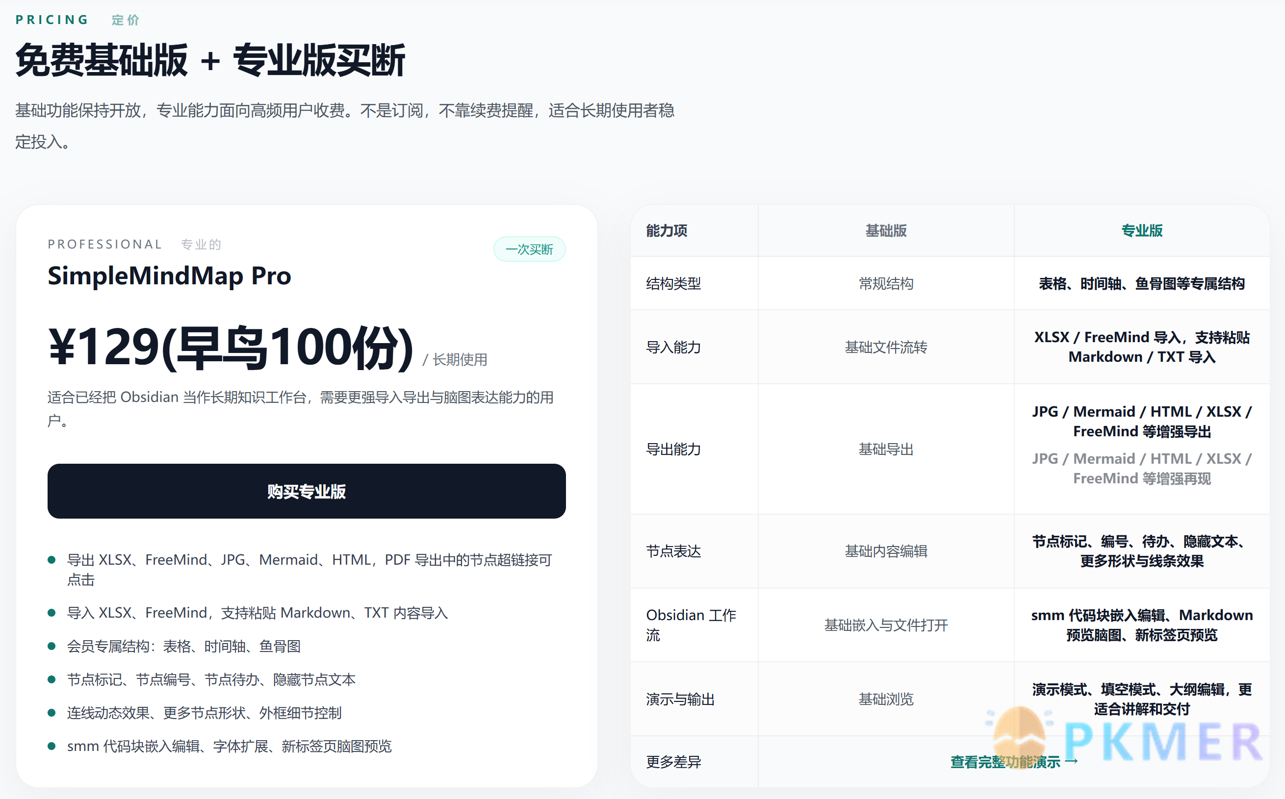Click the 基础浏览 cell
Viewport: 1285px width, 799px height.
886,699
